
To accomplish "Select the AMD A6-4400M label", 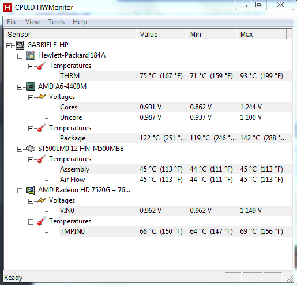I will tap(62, 86).
